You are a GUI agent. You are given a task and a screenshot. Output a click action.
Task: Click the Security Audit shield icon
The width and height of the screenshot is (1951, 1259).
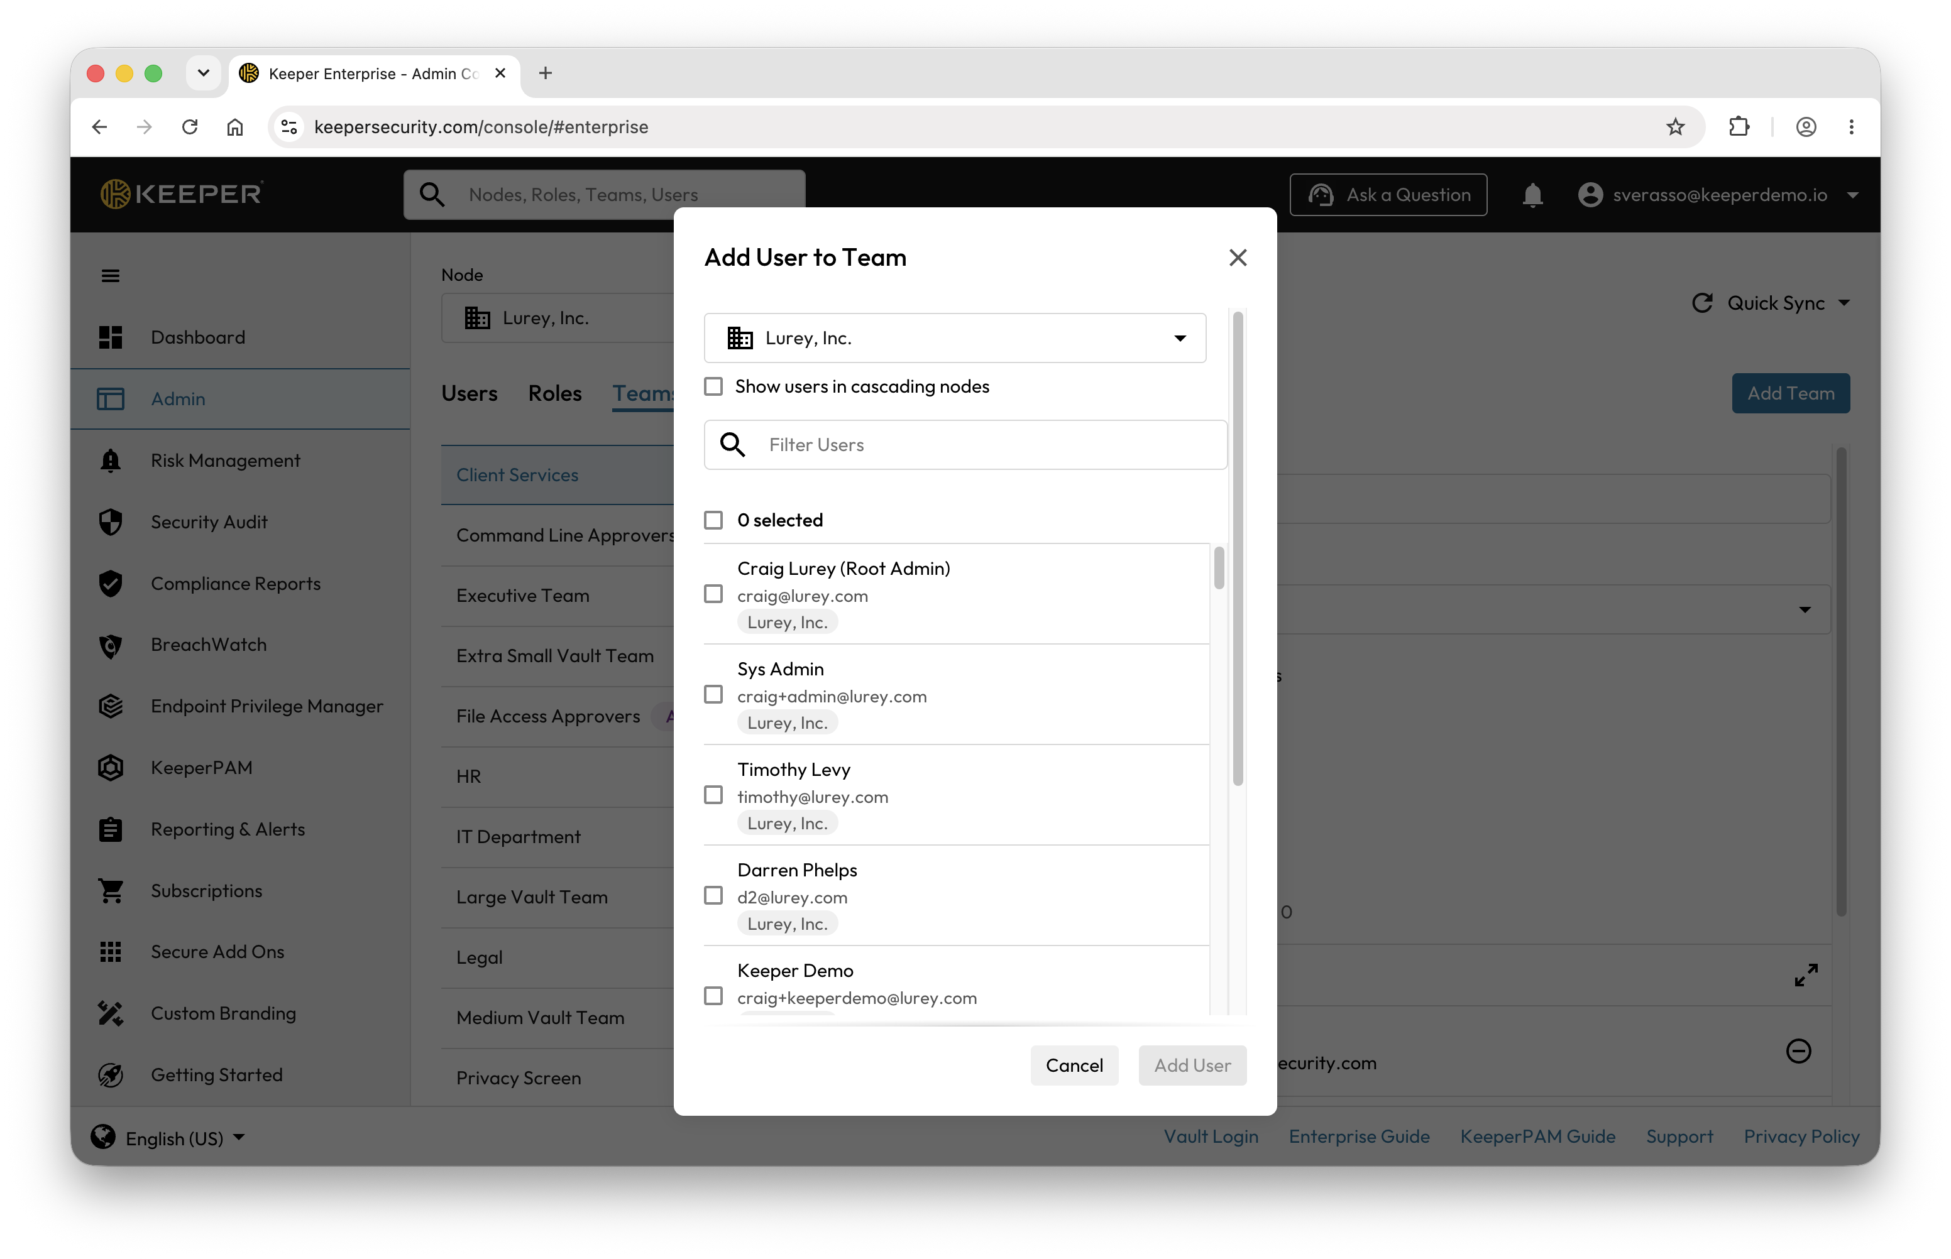(111, 521)
